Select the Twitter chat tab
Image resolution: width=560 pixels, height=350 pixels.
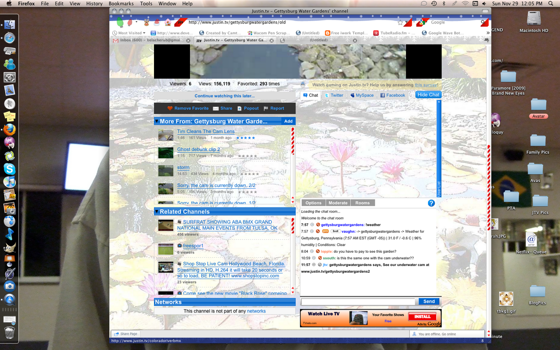tap(334, 95)
